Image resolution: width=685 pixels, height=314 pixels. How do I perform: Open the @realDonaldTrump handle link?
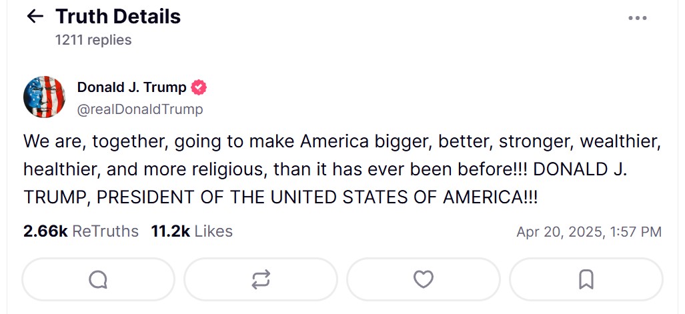140,109
